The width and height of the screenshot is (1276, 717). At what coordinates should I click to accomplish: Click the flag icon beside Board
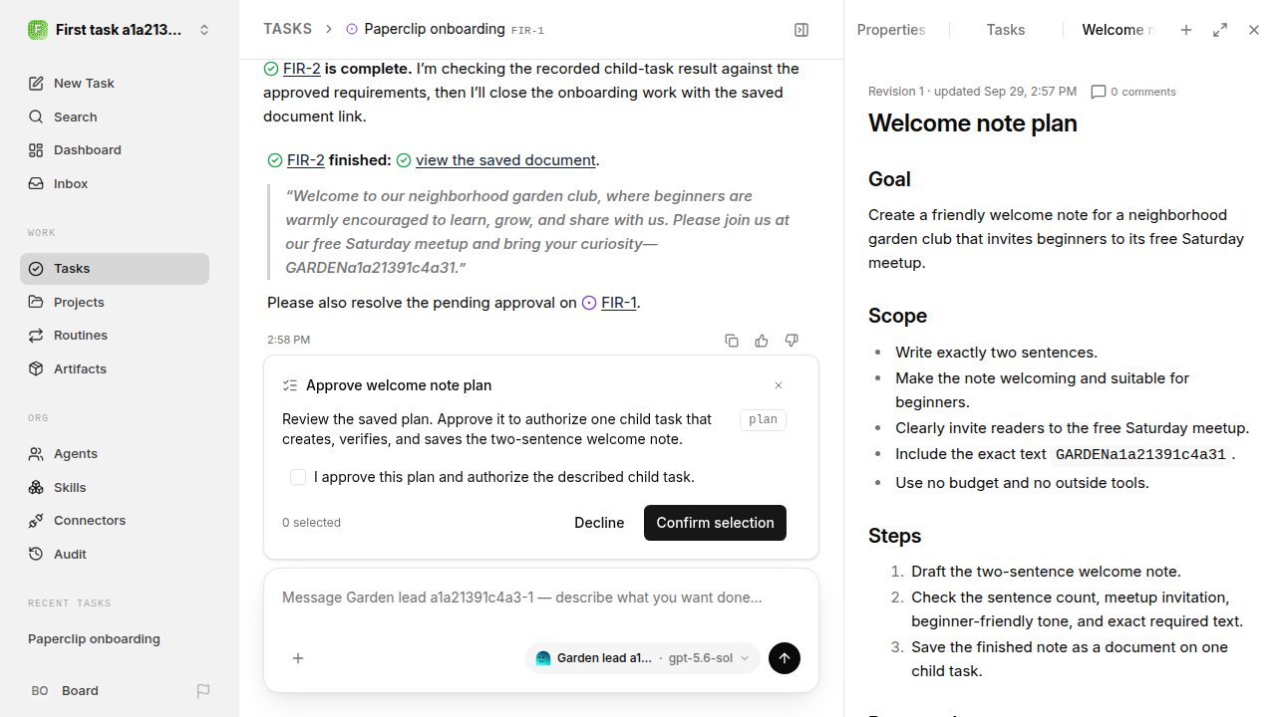203,691
